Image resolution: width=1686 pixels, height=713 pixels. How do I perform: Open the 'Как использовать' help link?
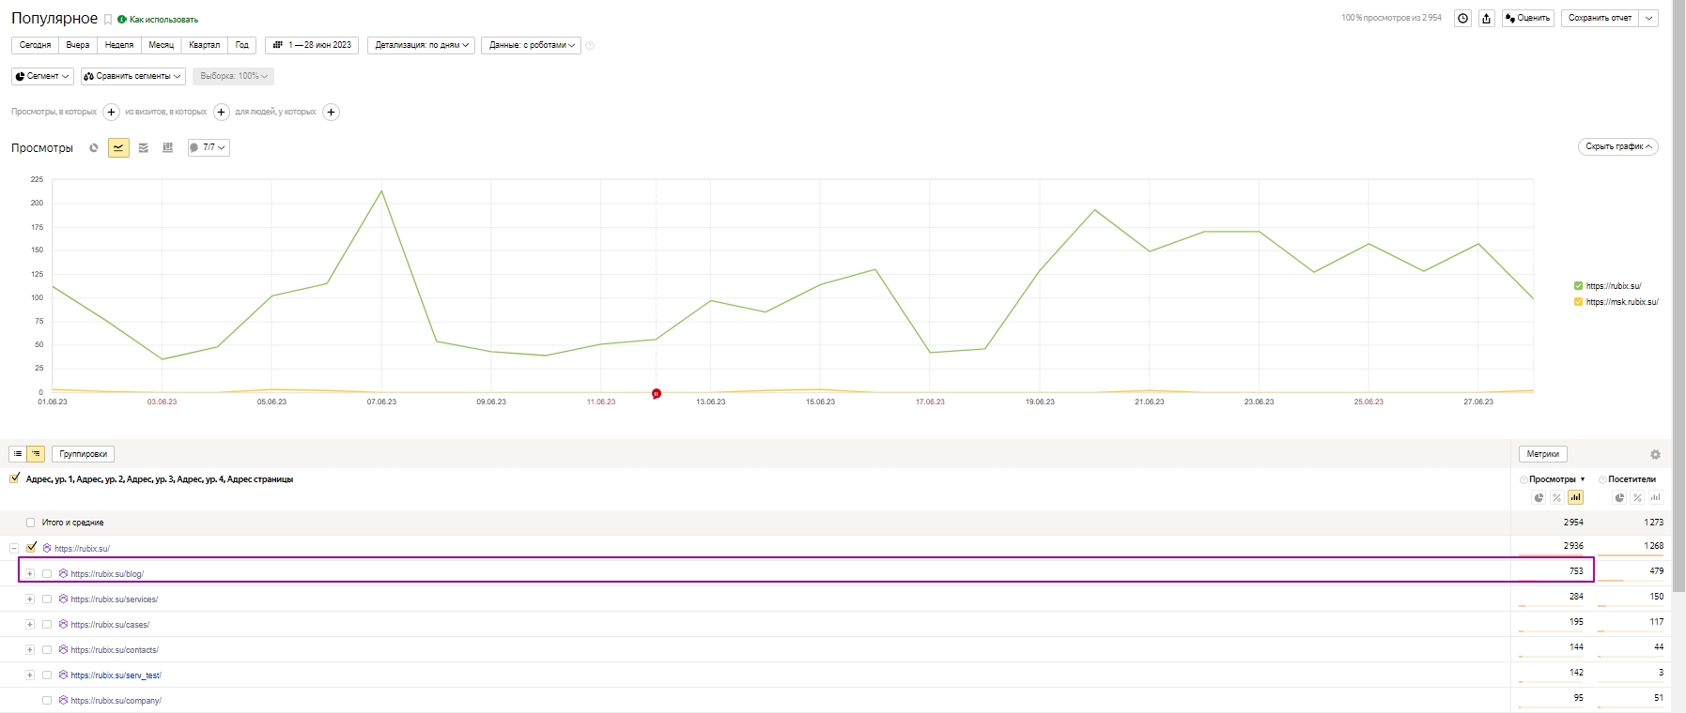click(x=162, y=20)
